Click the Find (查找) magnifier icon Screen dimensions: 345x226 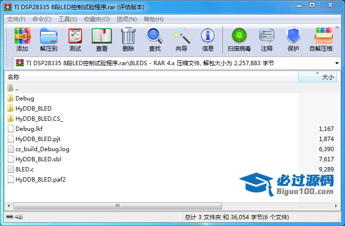click(155, 35)
